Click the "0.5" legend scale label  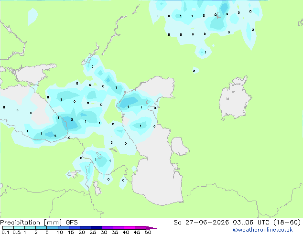[x=16, y=232]
